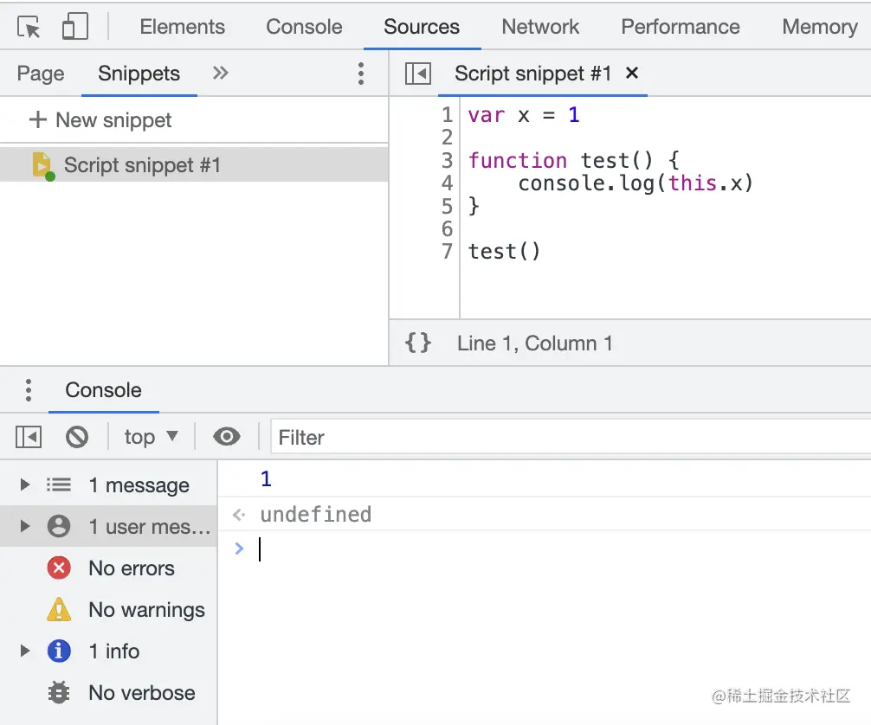The height and width of the screenshot is (725, 871).
Task: Click line number 7 in the gutter
Action: click(447, 252)
